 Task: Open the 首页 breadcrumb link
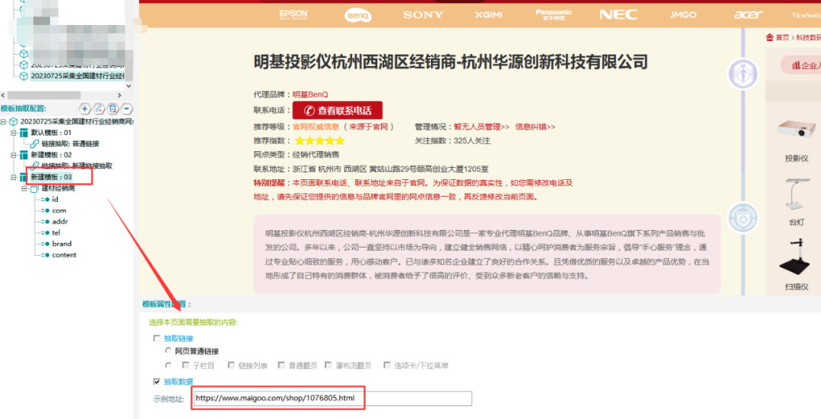point(782,37)
